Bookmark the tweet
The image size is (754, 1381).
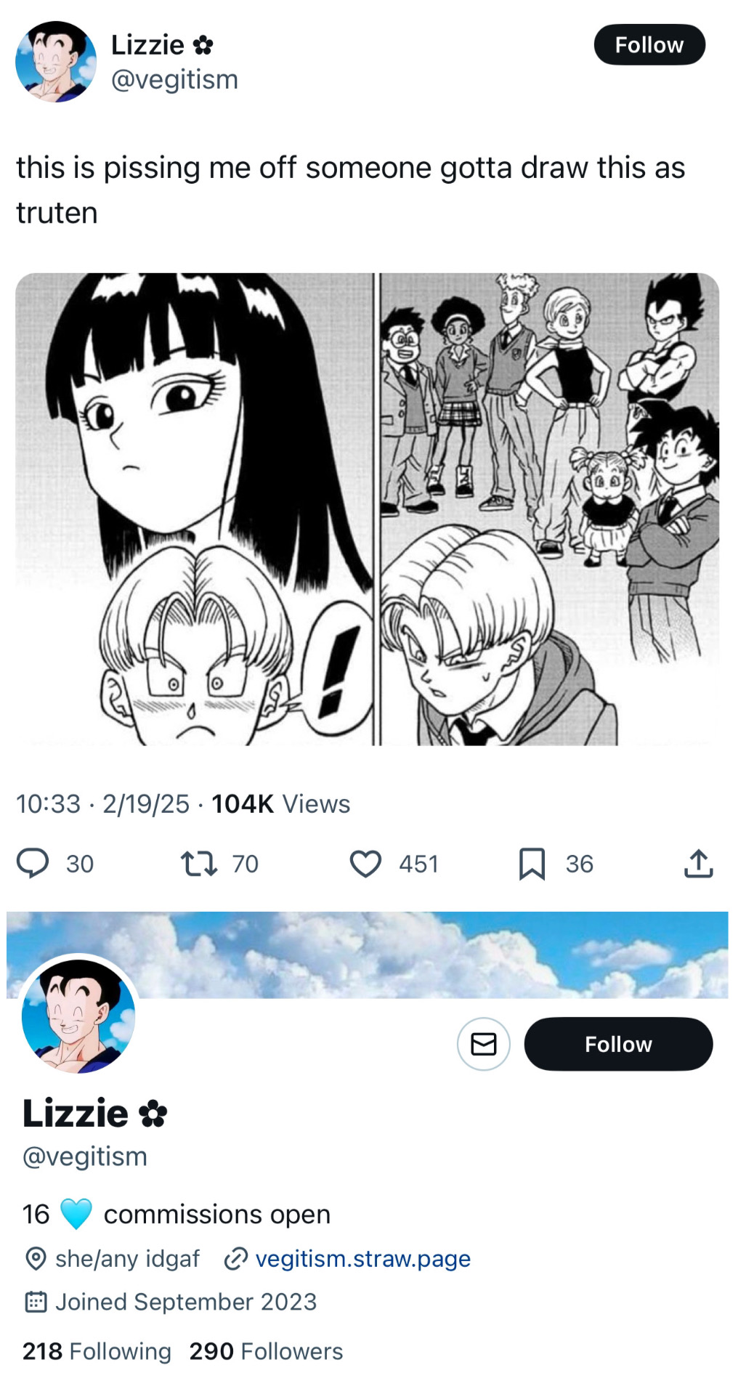532,864
